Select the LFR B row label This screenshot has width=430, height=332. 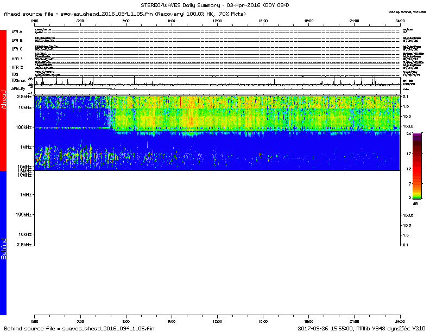pos(17,40)
